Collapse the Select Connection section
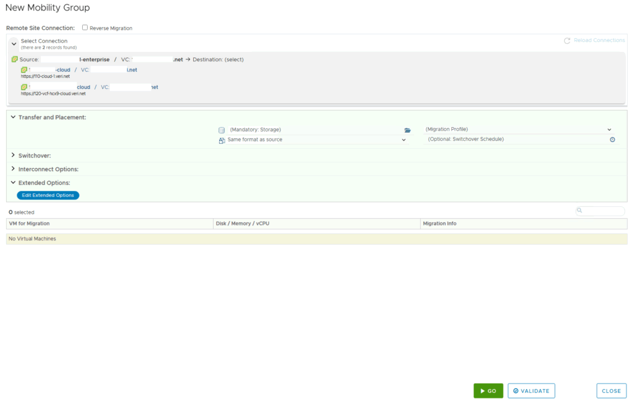Screen dimensions: 632x399 pyautogui.click(x=14, y=44)
